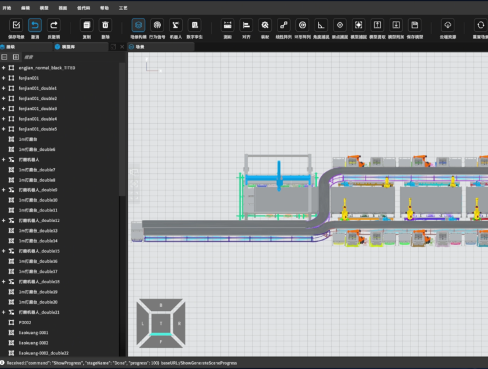Open the 工艺 menu
Viewport: 488px width, 369px height.
click(123, 8)
